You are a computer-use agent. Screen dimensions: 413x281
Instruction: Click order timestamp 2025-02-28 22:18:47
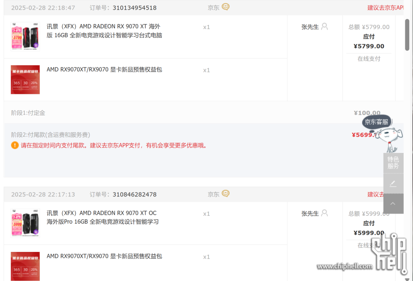point(43,8)
